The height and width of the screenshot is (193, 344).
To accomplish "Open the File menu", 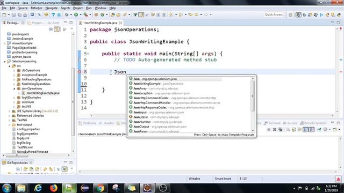I will coord(4,8).
